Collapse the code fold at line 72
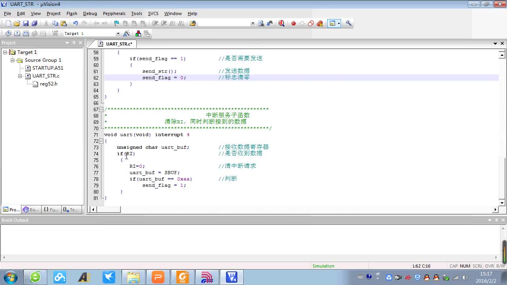The height and width of the screenshot is (285, 507). [x=101, y=141]
